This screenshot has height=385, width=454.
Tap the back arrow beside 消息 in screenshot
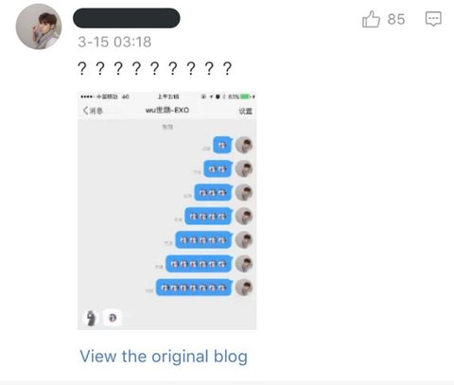pos(85,111)
